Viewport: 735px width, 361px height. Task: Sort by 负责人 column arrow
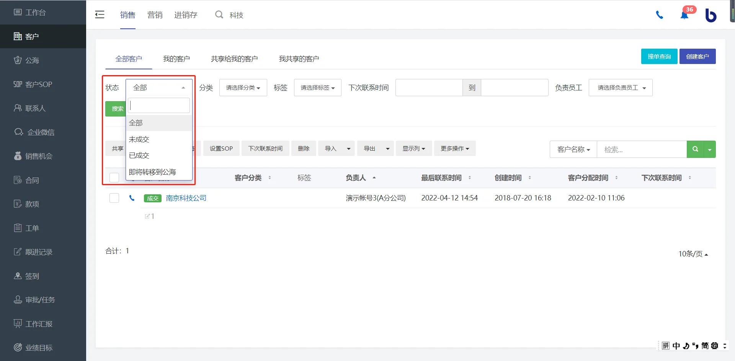[x=374, y=178]
